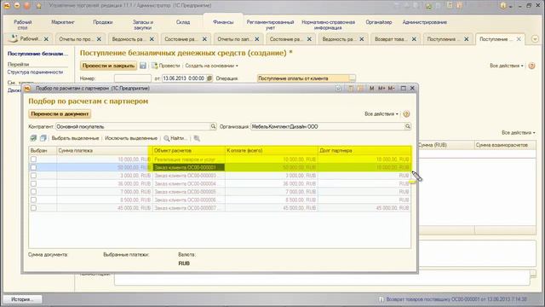Tick the checkbox for the 7 000,00 RUB row
Image resolution: width=545 pixels, height=307 pixels.
coord(33,191)
